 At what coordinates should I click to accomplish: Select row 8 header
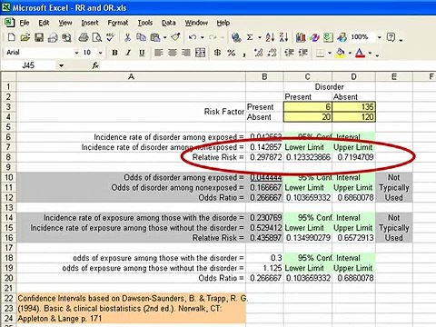pyautogui.click(x=8, y=157)
